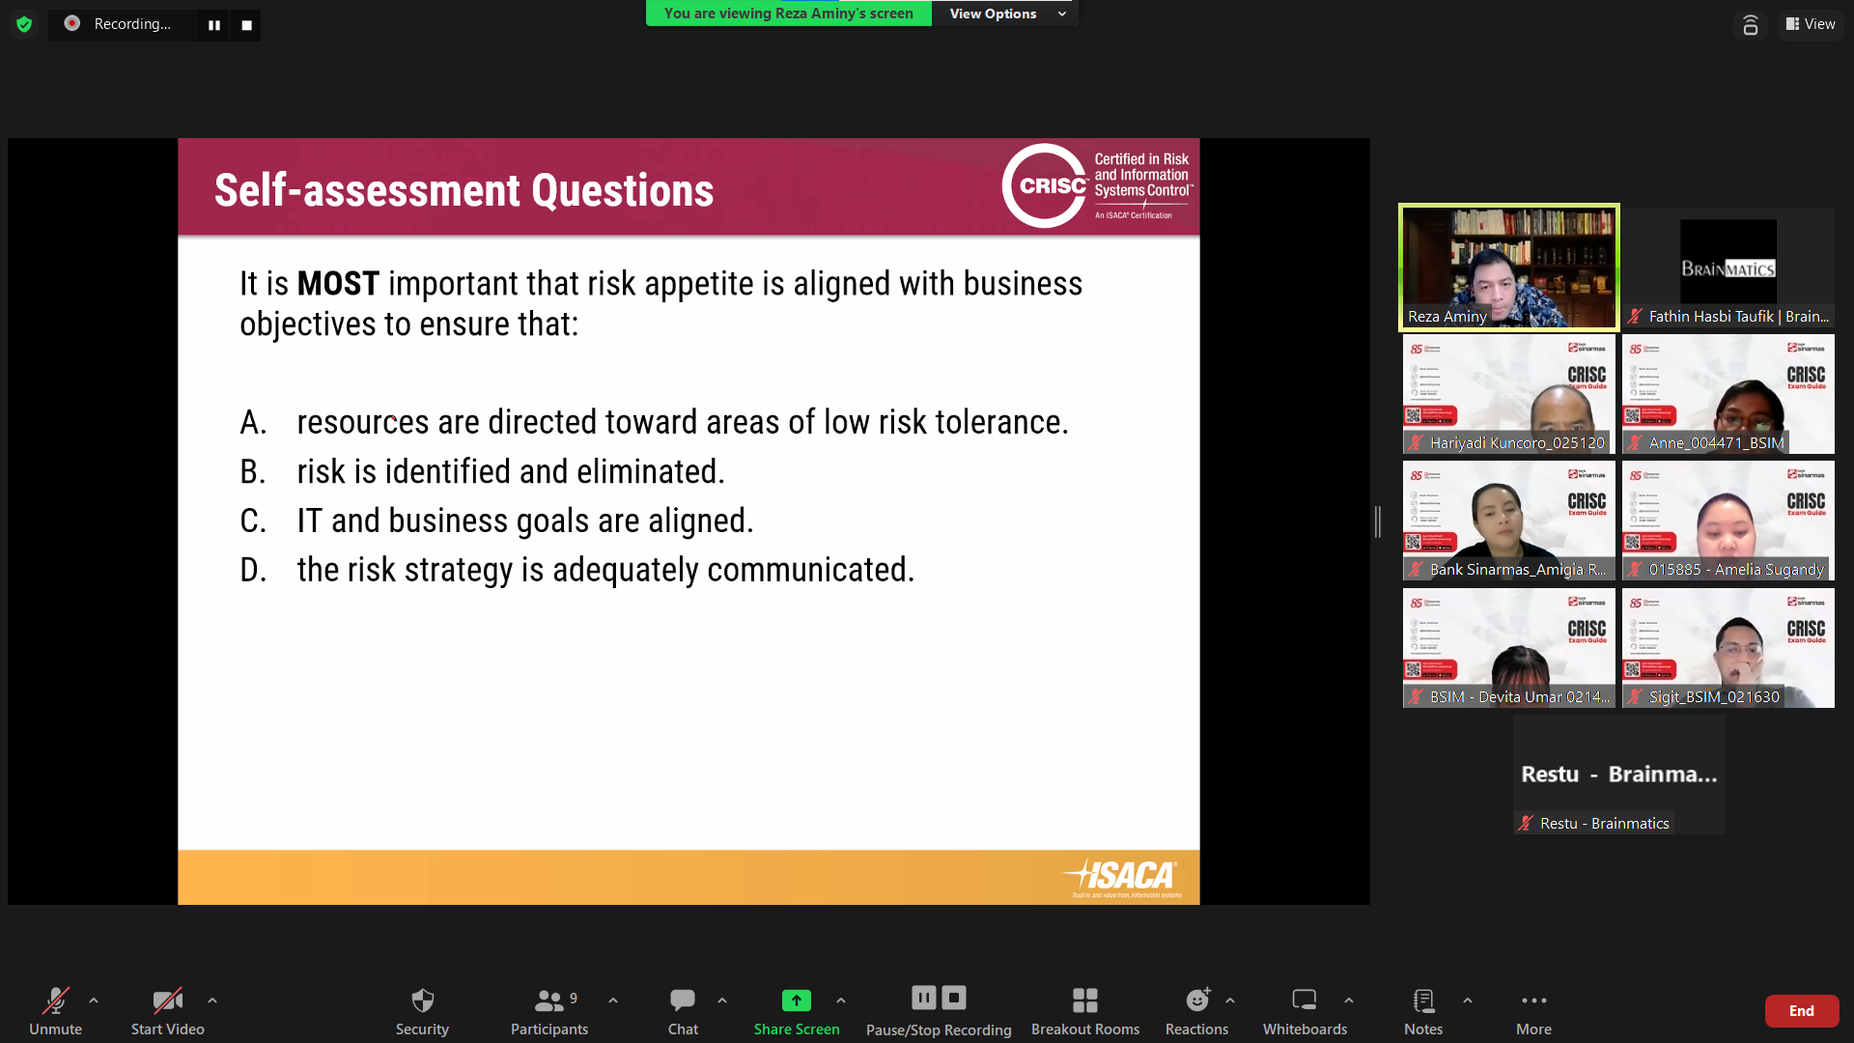Image resolution: width=1854 pixels, height=1043 pixels.
Task: Expand audio options arrow beside Unmute
Action: (94, 1001)
